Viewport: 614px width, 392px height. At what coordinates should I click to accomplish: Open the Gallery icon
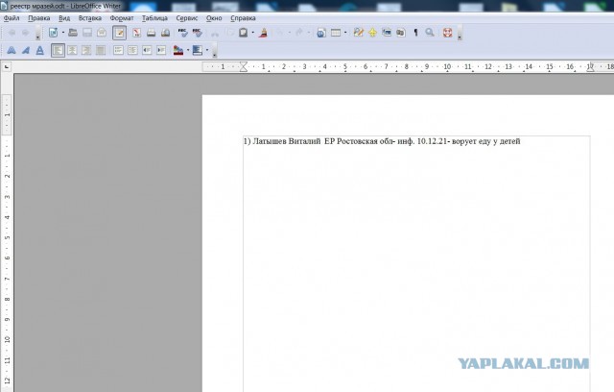pos(387,33)
